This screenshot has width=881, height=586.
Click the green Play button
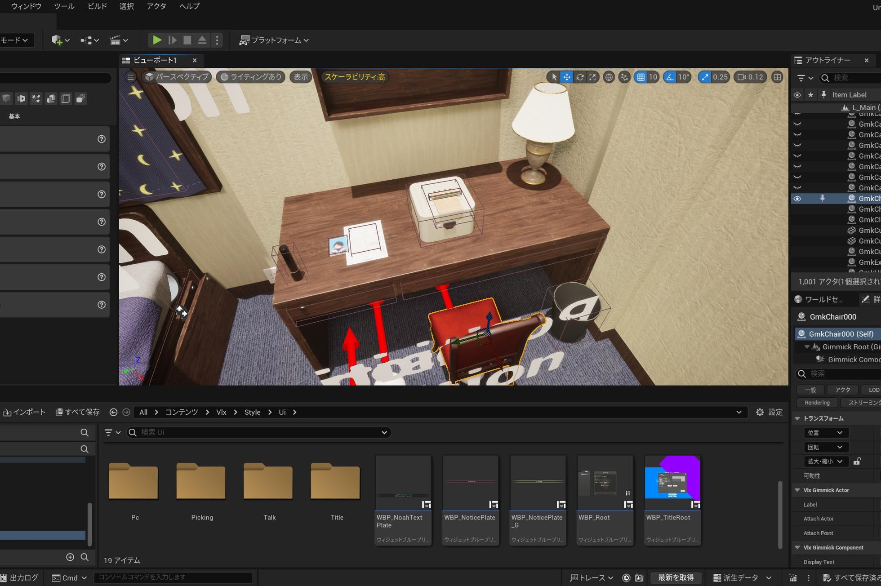point(156,40)
